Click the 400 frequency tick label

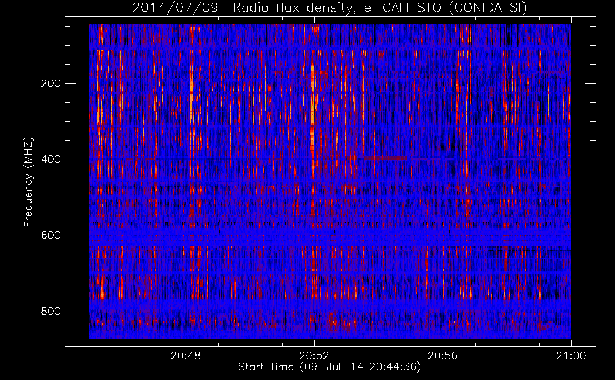(51, 159)
